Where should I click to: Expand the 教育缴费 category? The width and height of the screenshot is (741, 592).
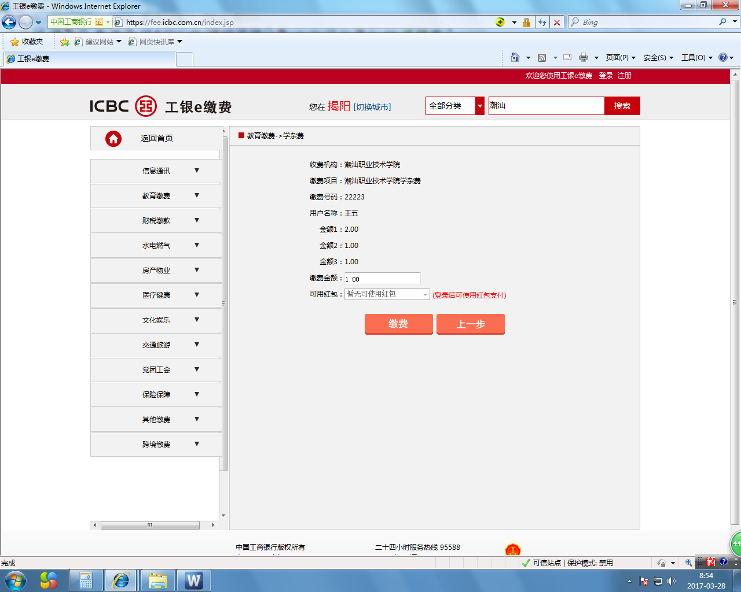coord(156,196)
